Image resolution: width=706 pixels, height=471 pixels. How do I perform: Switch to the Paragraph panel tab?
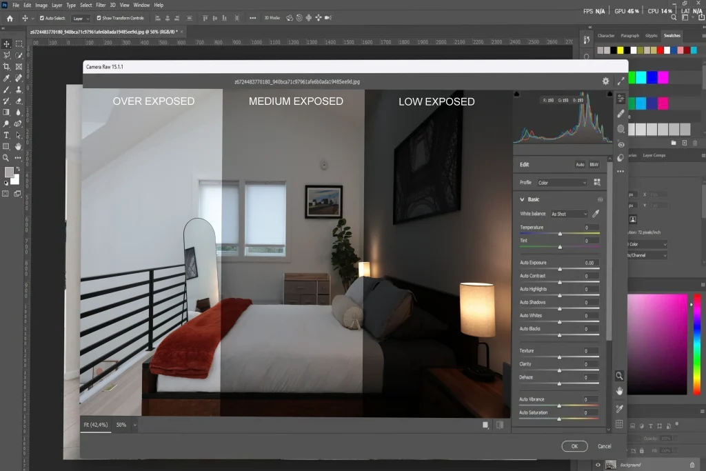tap(629, 35)
